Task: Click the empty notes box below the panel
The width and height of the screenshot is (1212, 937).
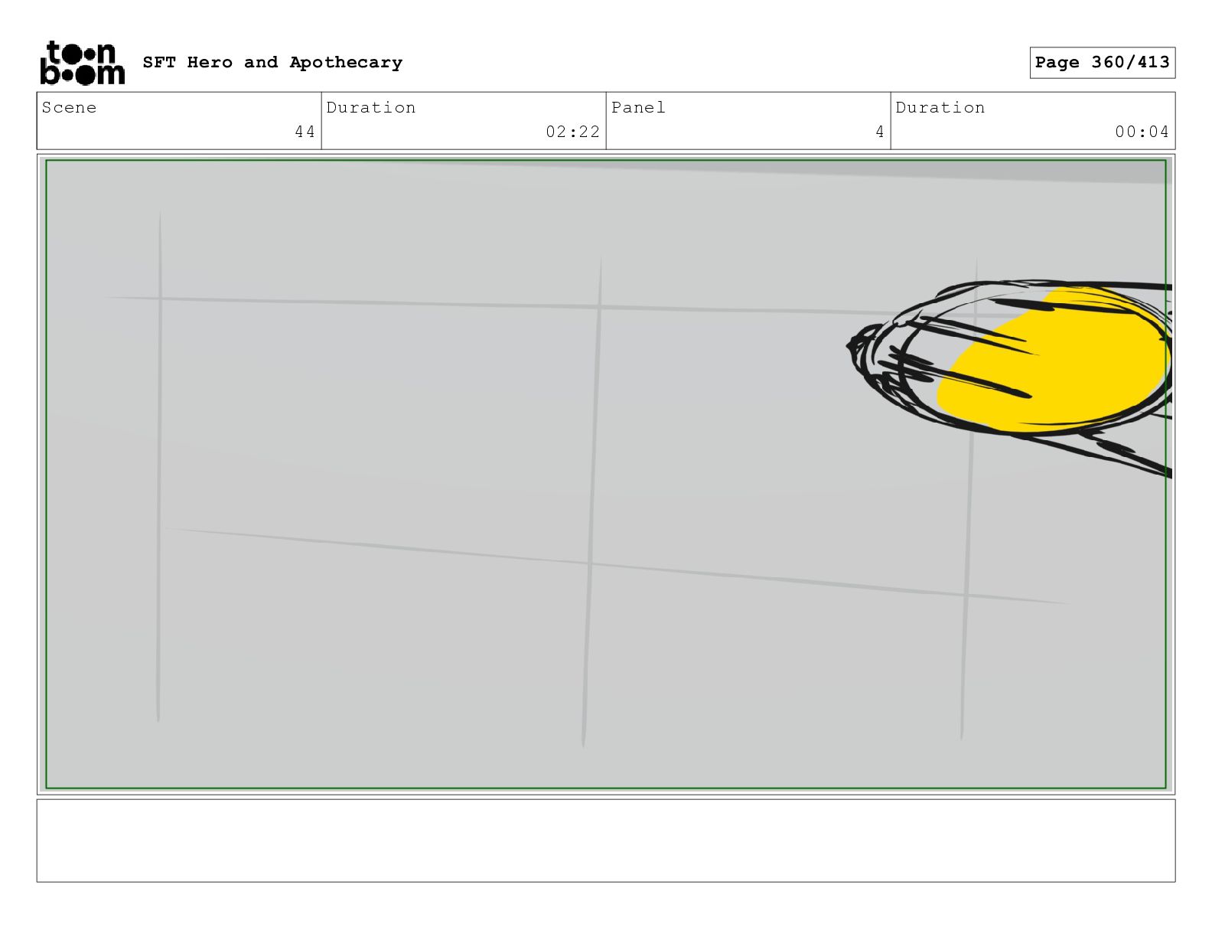Action: tap(606, 841)
